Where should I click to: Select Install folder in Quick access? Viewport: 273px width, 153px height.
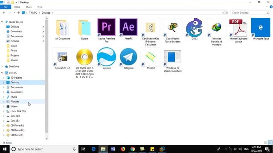coord(14,46)
